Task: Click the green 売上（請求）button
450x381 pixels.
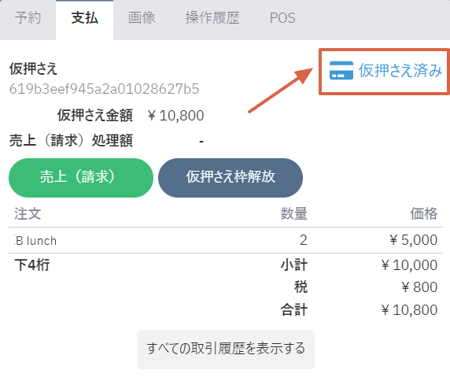Action: click(x=81, y=178)
